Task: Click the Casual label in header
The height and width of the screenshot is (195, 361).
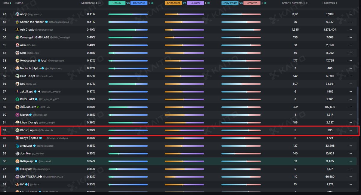Action: click(117, 3)
